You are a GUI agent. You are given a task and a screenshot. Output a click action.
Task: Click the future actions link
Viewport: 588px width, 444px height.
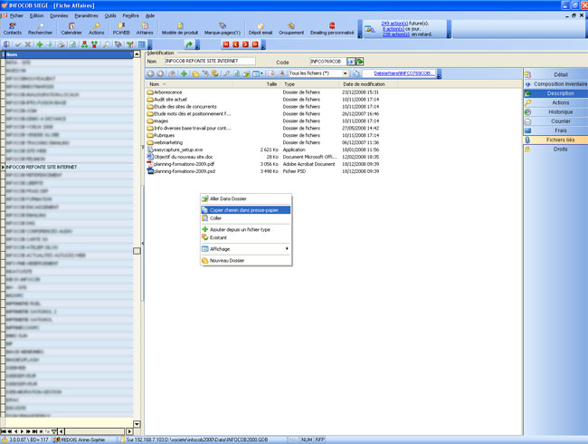(394, 24)
